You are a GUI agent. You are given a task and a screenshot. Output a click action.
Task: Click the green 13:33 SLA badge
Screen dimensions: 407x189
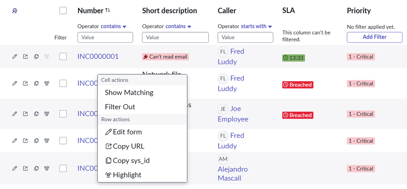294,58
